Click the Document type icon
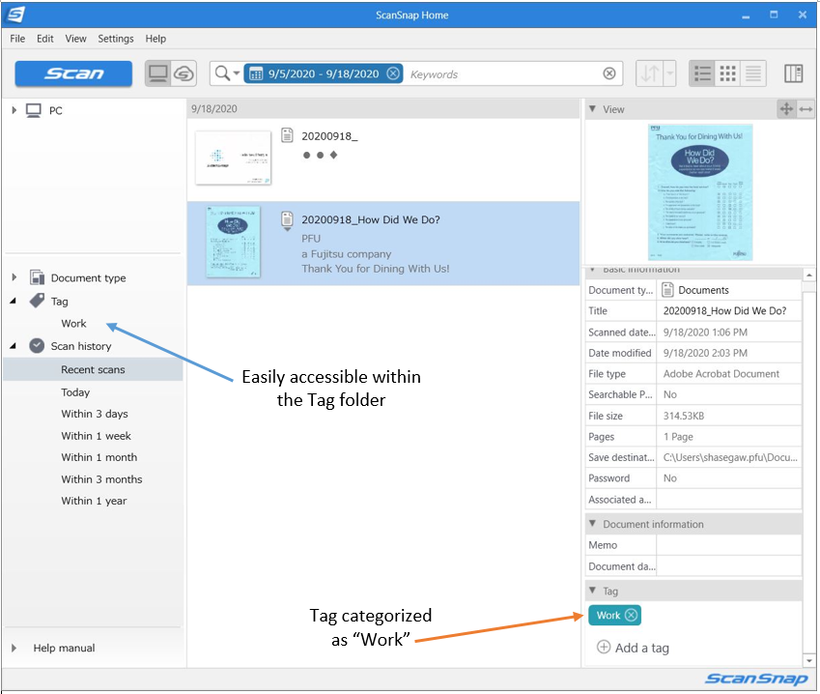Image resolution: width=820 pixels, height=694 pixels. click(37, 277)
